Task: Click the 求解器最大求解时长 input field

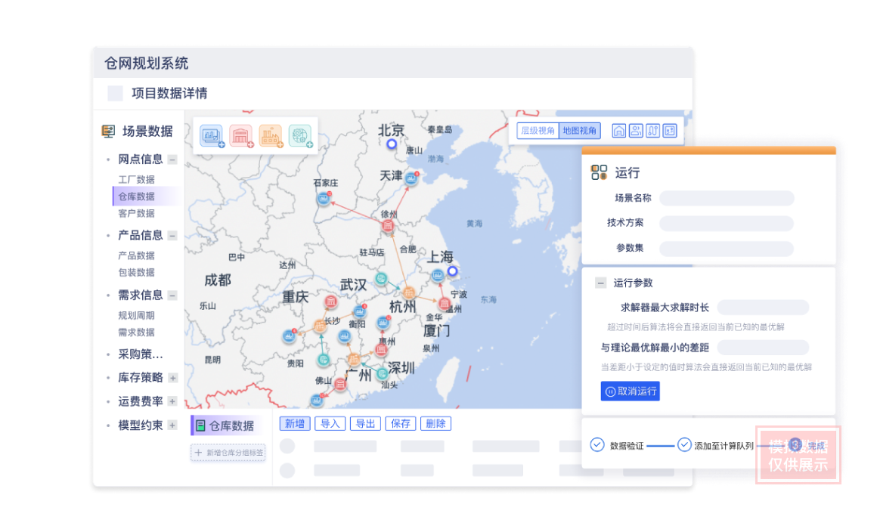Action: pos(762,308)
